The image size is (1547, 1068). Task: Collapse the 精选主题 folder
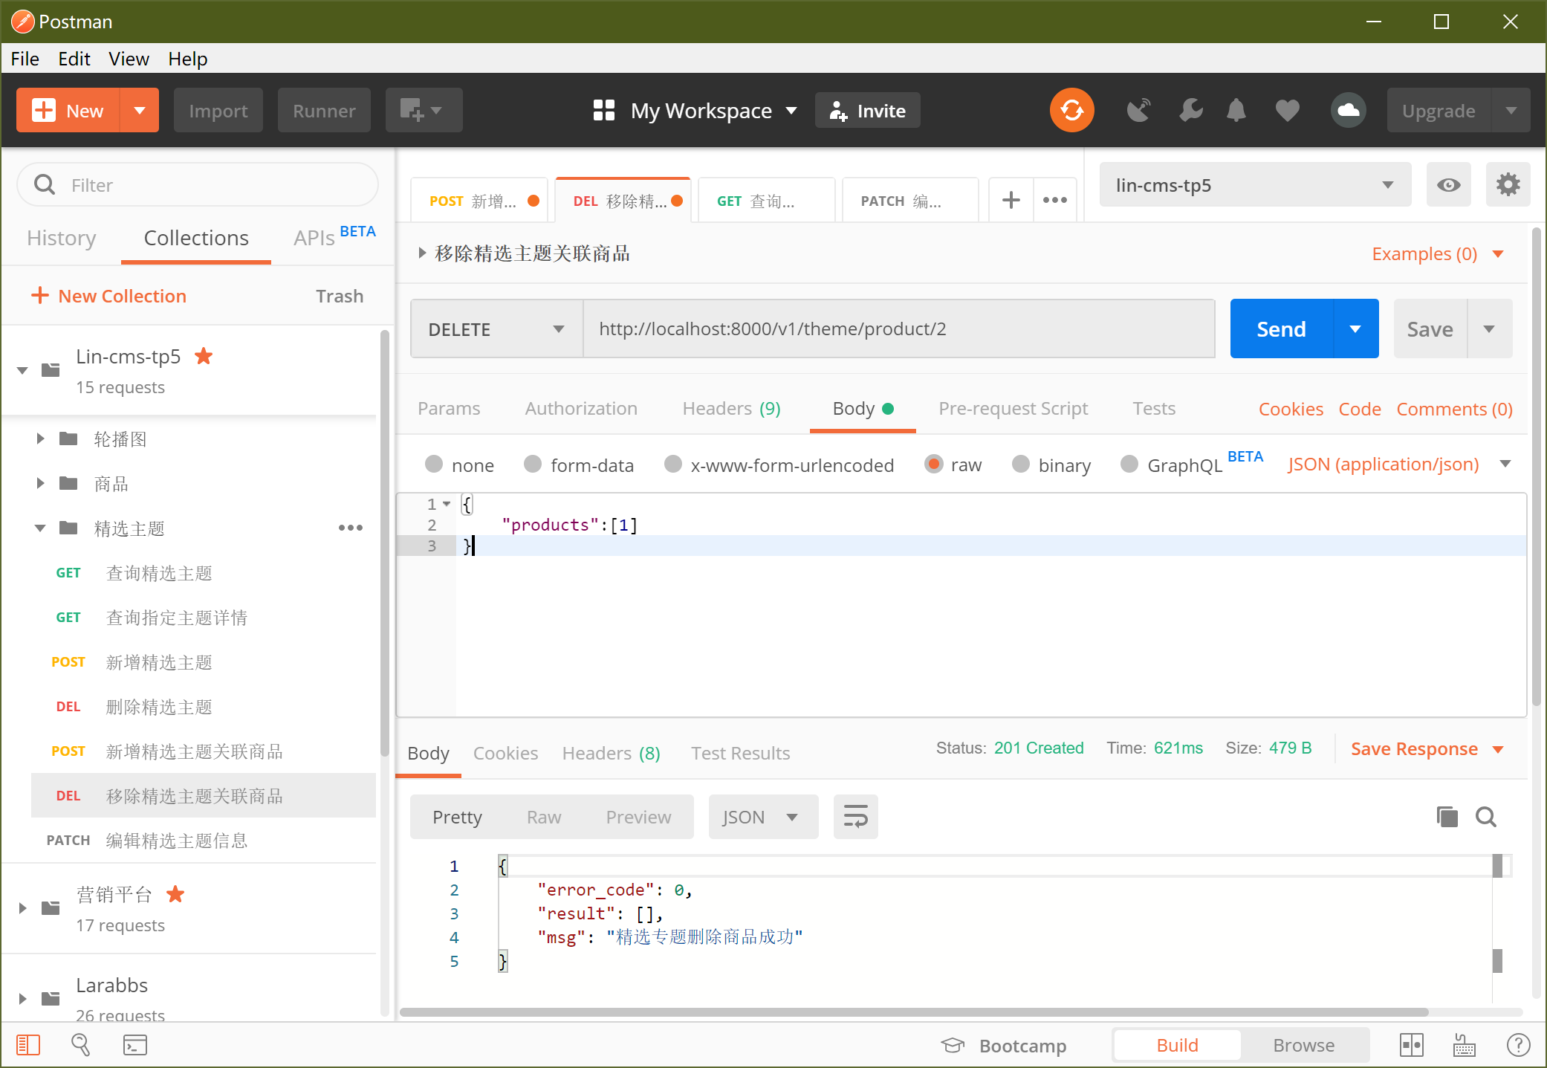40,528
